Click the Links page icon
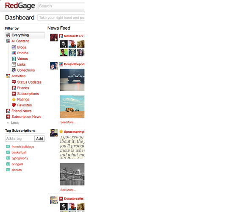249x212 pixels. [14, 64]
